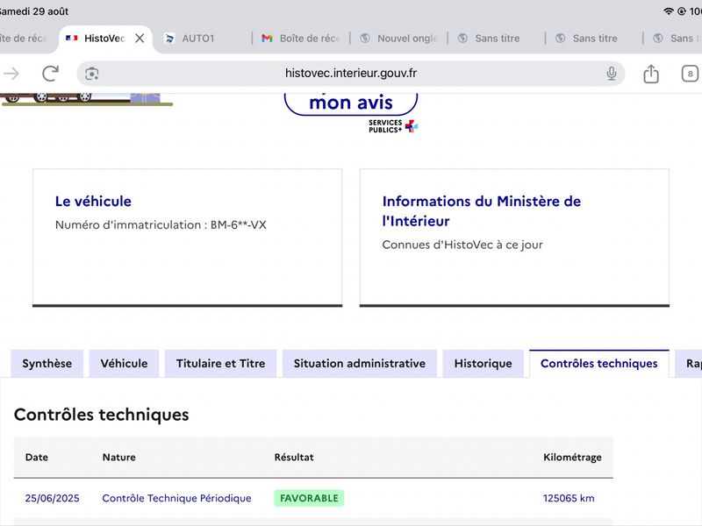
Task: Show all 8 open tabs
Action: tap(690, 74)
